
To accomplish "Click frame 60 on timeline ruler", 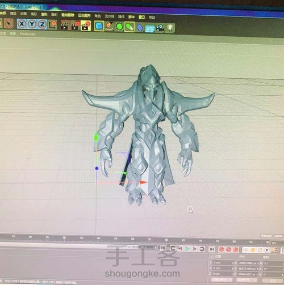I will coord(166,240).
